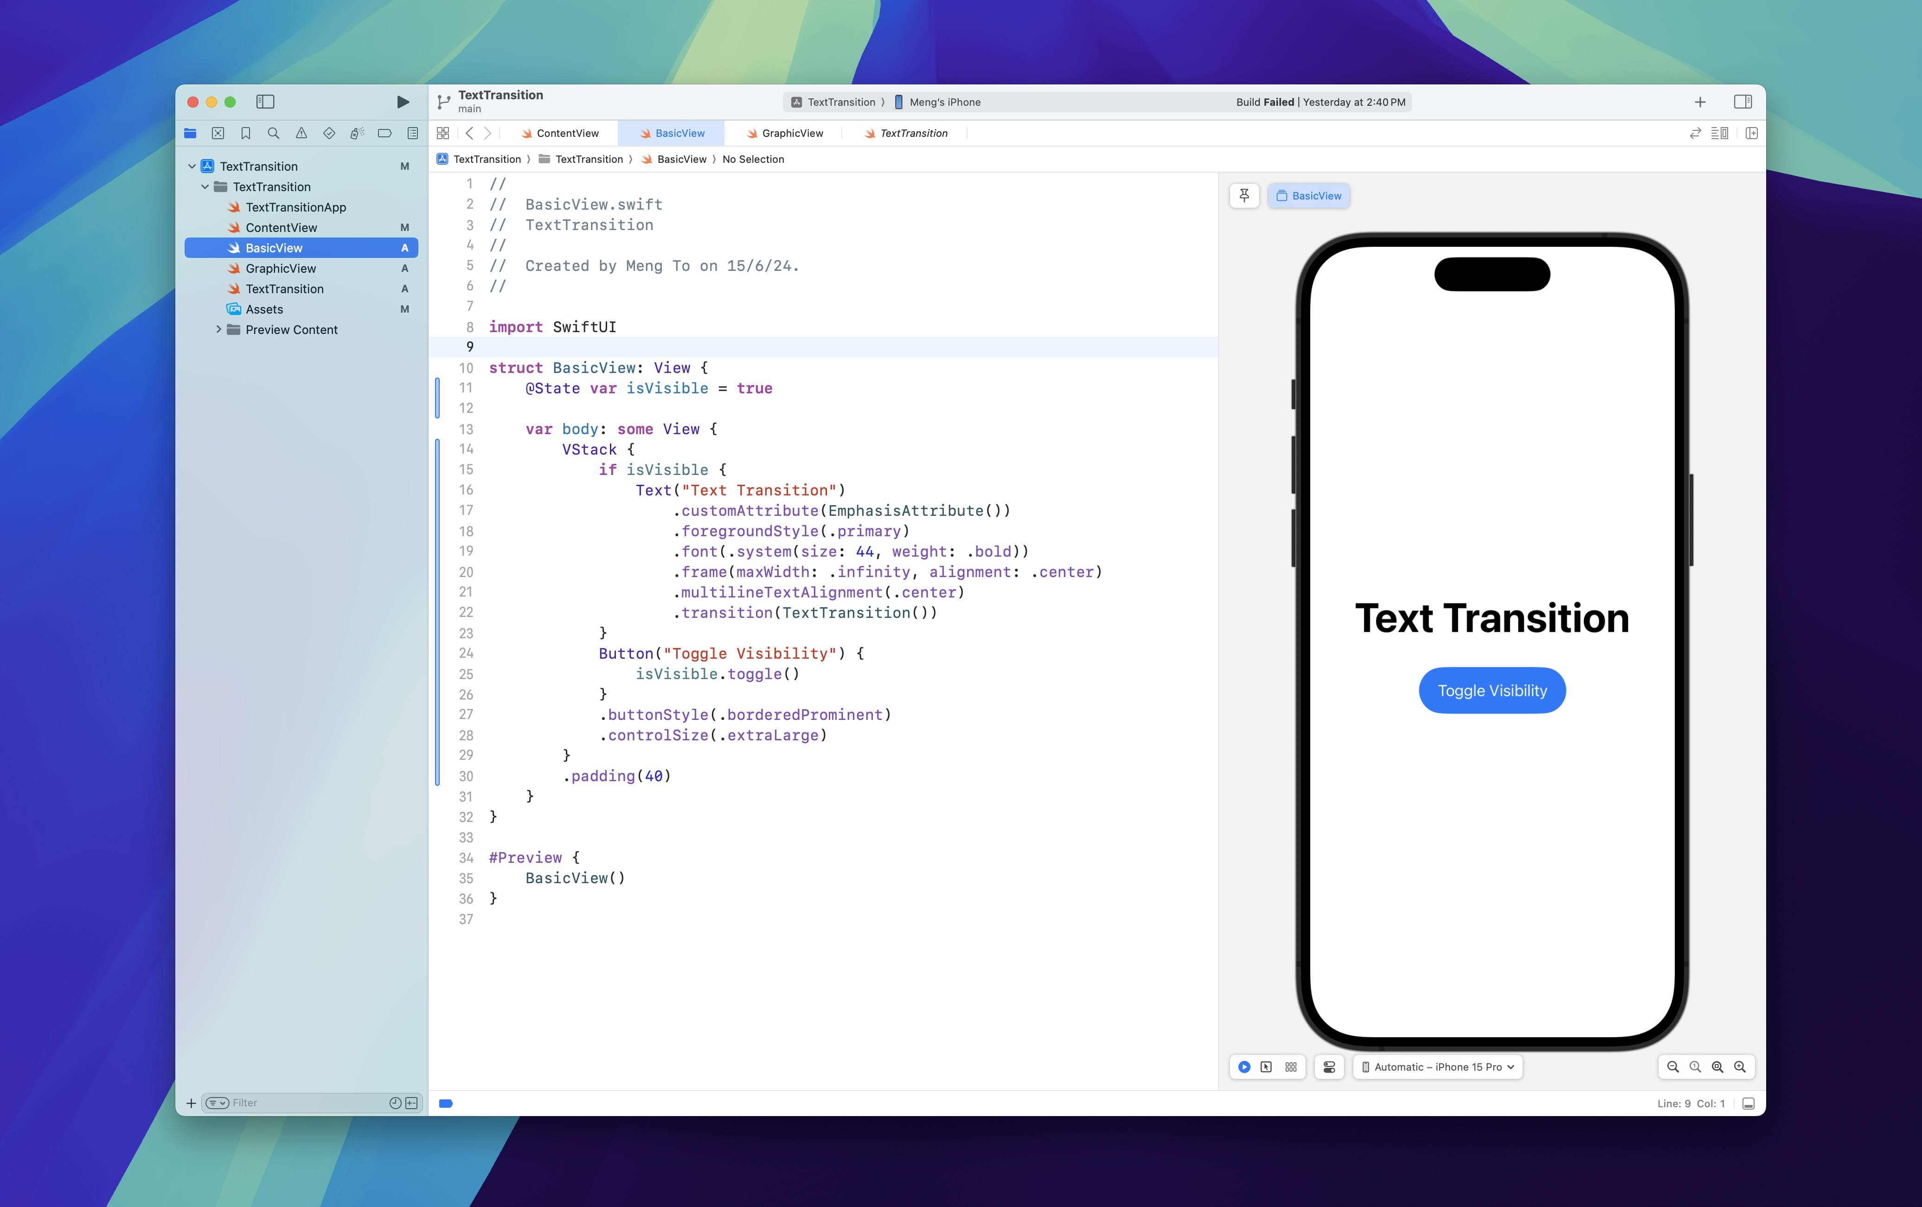Expand the Preview Content folder
The width and height of the screenshot is (1922, 1207).
(x=218, y=329)
